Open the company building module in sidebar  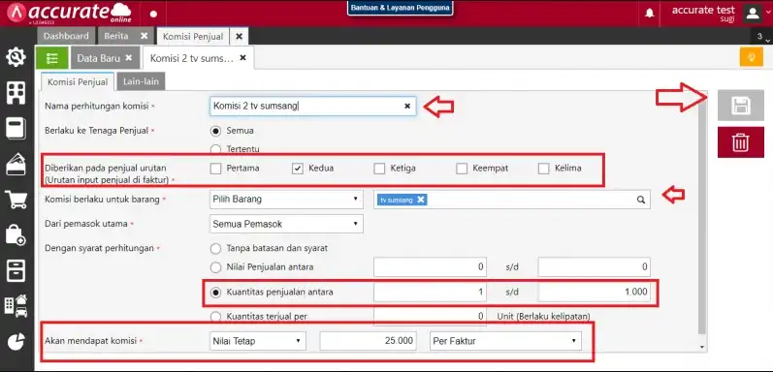[16, 93]
